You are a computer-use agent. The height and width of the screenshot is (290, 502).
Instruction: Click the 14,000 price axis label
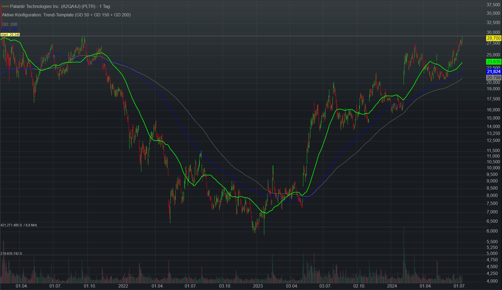(x=494, y=126)
